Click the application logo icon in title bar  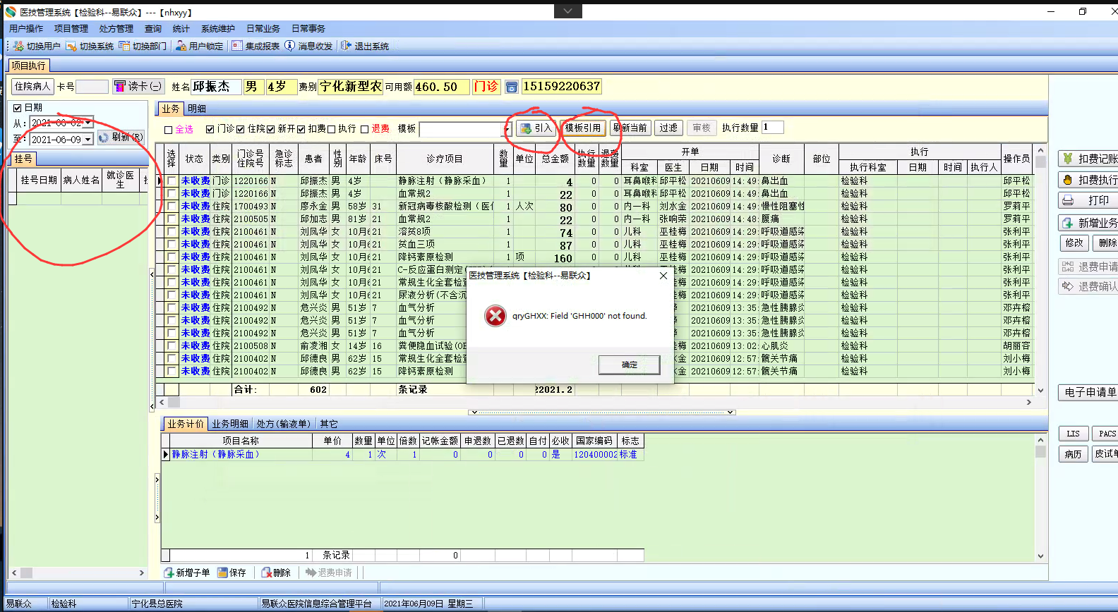point(11,12)
